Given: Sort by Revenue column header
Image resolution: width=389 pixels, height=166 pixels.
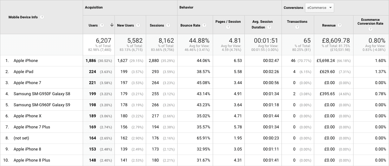Looking at the screenshot, I should click(x=329, y=25).
